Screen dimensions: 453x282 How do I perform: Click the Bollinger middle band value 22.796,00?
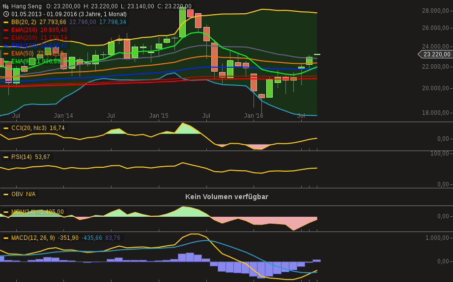click(83, 22)
